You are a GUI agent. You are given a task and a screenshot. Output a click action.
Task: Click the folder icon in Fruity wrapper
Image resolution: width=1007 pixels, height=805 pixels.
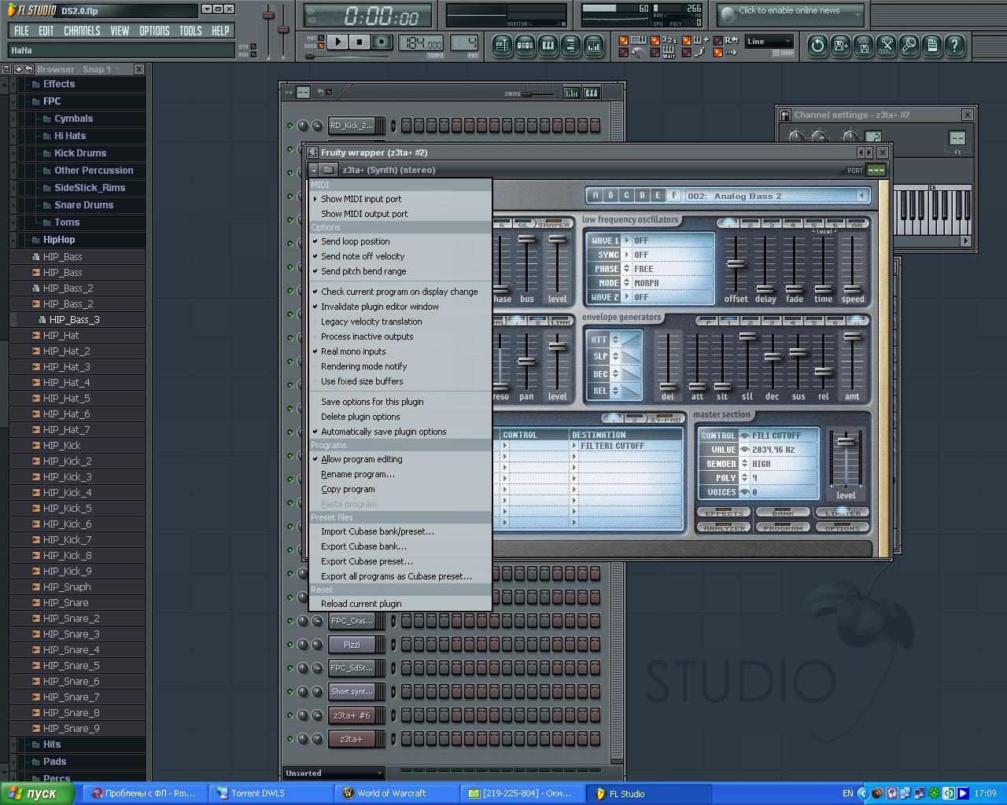[x=328, y=170]
